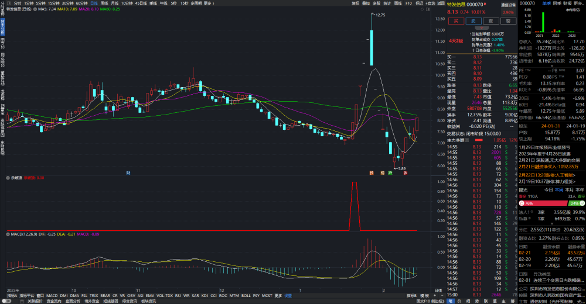Select the 单季 financial tab

(x=546, y=3)
